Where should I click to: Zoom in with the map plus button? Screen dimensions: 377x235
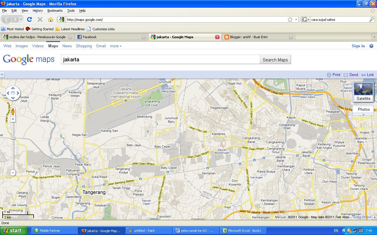point(13,119)
